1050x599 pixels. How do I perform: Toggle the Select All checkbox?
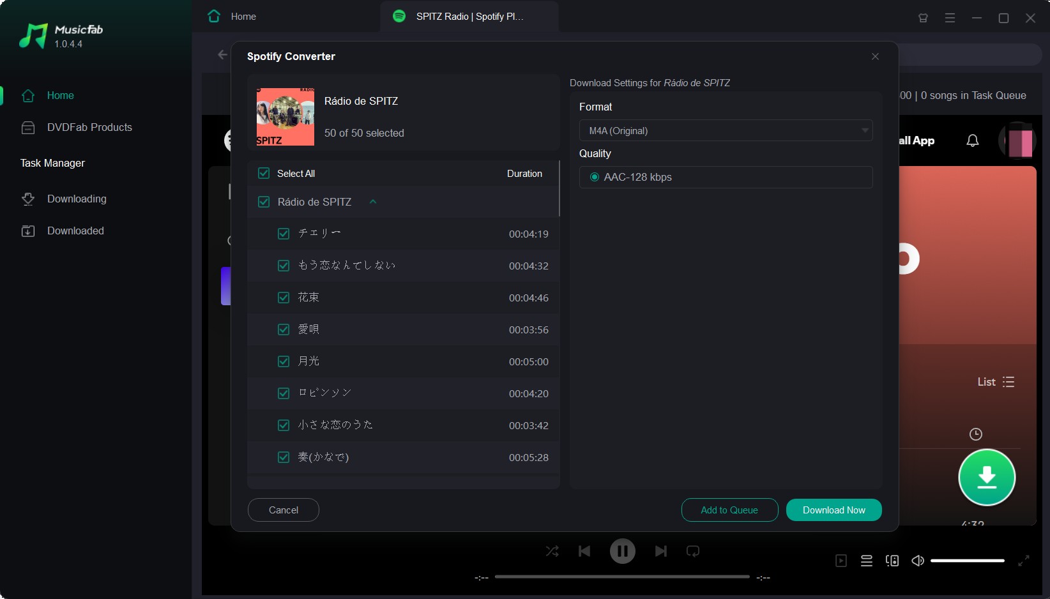click(264, 173)
